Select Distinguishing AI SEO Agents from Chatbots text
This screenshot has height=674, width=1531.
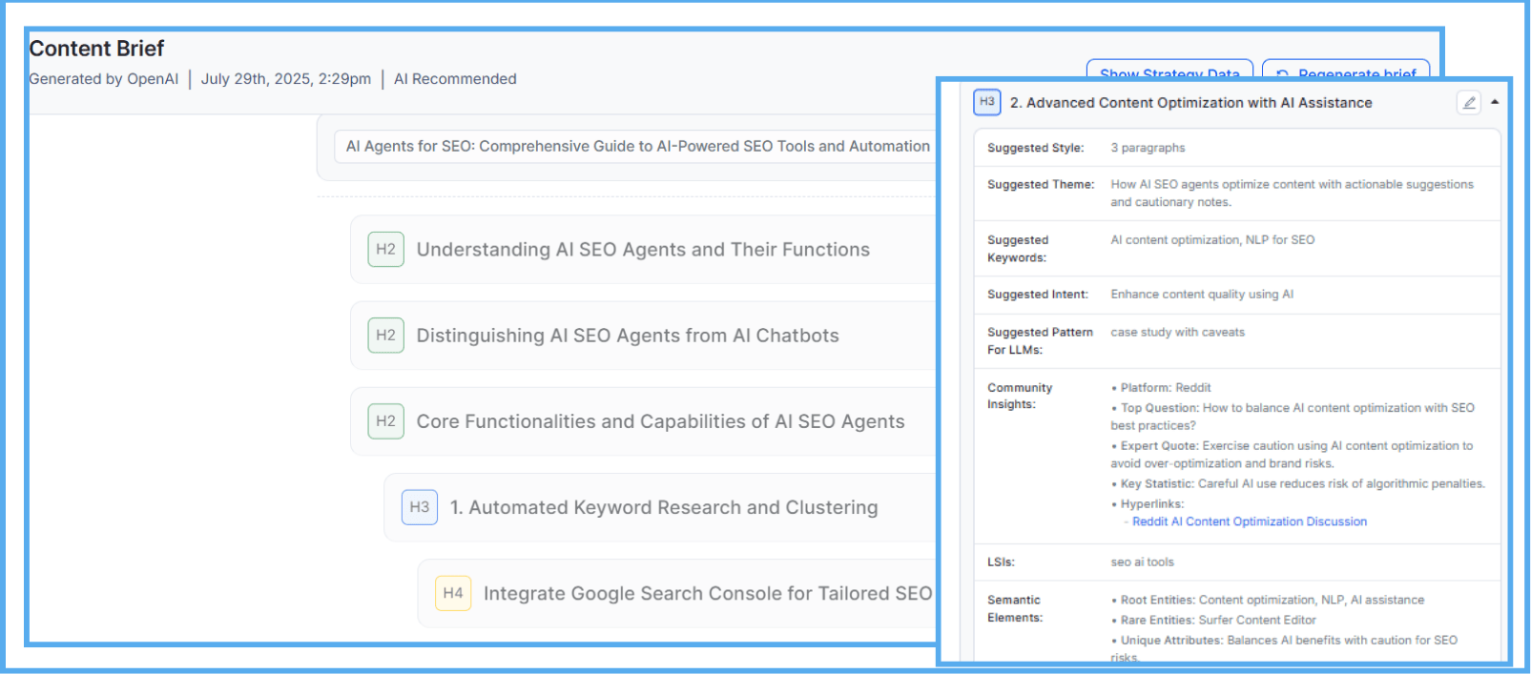[628, 336]
